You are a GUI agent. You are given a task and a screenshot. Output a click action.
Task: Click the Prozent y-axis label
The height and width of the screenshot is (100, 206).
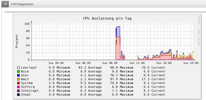(x=17, y=41)
